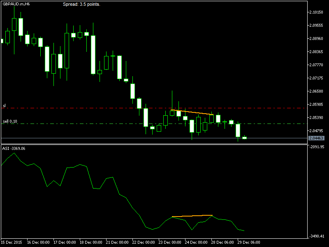Click the 2.06580 price scale value
Image resolution: width=329 pixels, height=247 pixels.
(316, 91)
